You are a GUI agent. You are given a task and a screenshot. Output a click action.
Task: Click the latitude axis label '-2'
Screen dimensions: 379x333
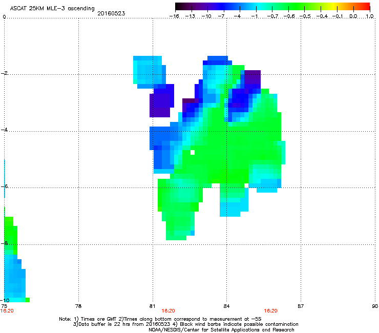[x=4, y=73]
